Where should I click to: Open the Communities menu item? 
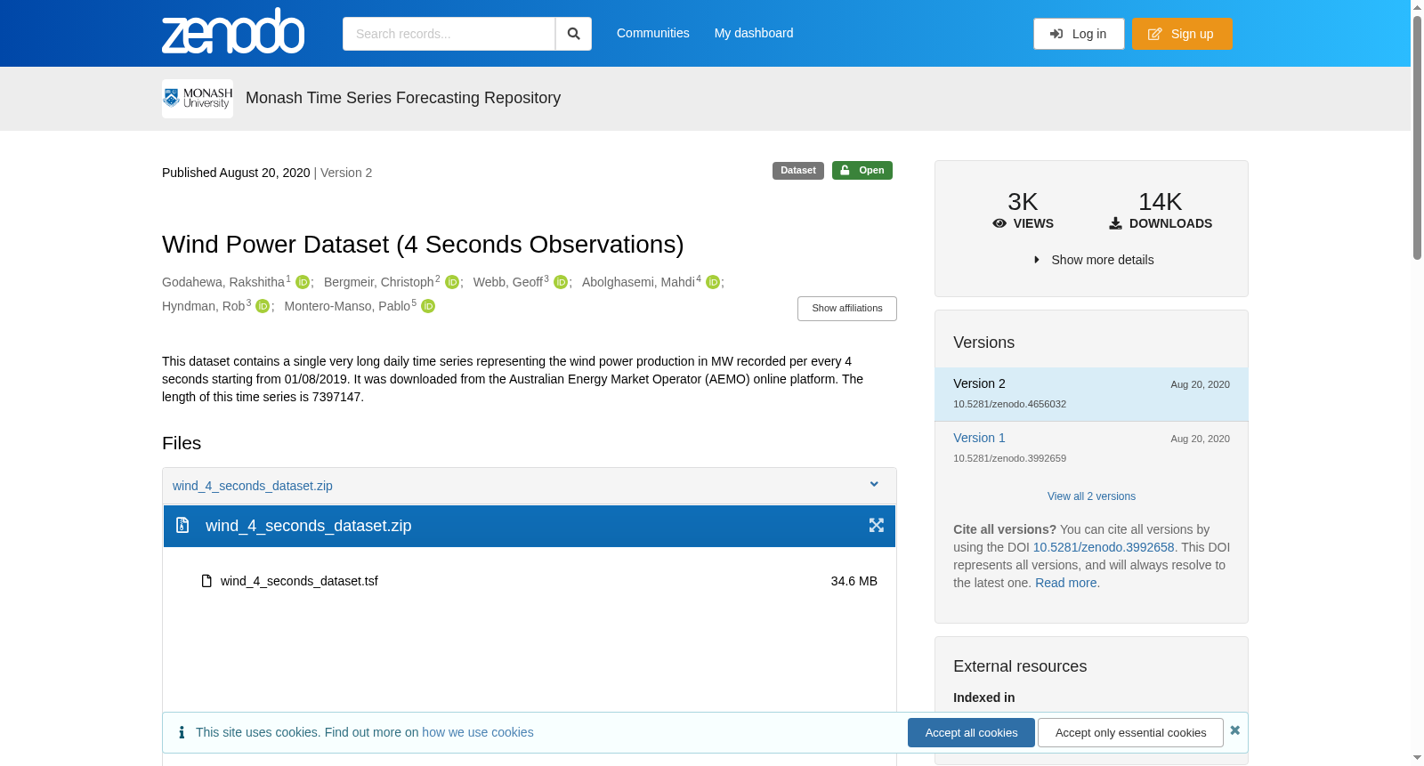coord(653,33)
